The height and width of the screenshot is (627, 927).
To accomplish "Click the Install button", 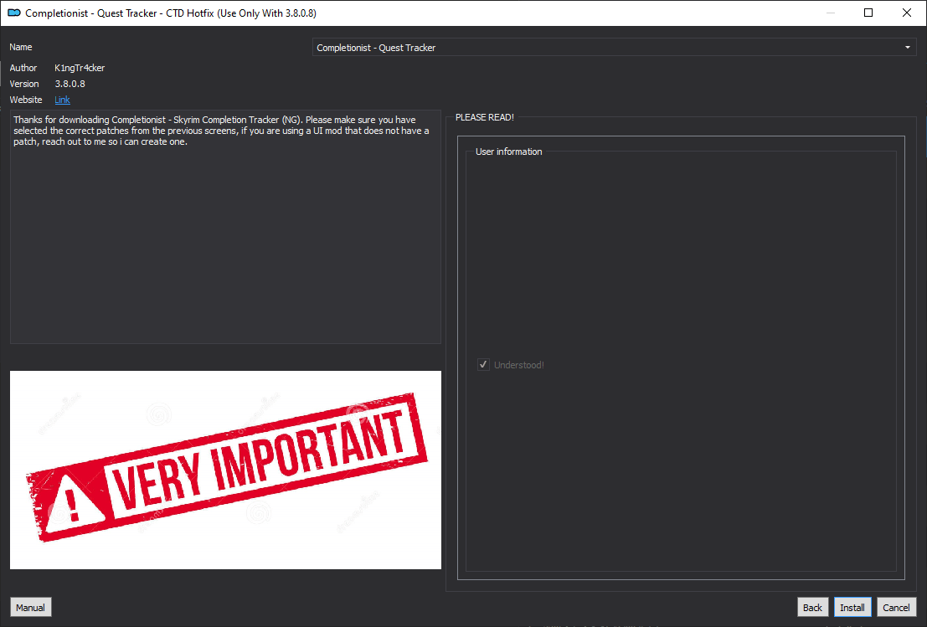I will [852, 608].
